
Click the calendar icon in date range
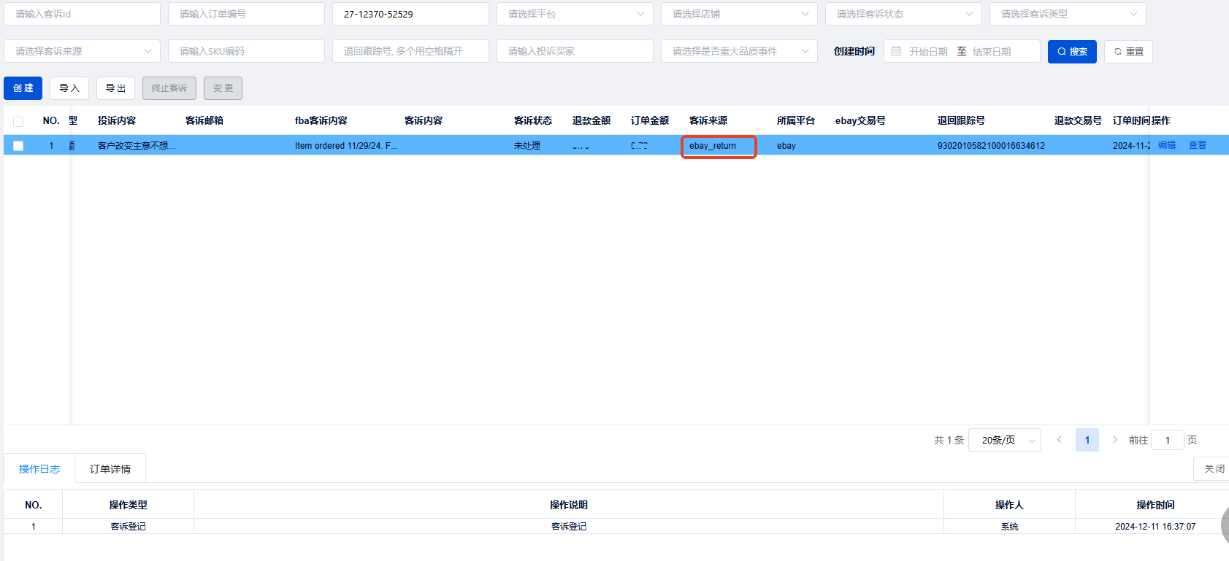click(896, 51)
